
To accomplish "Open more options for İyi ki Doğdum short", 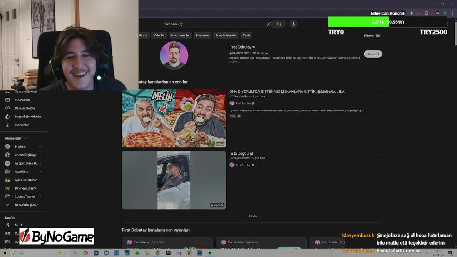I will point(378,153).
